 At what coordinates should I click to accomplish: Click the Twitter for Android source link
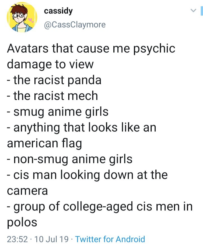coord(110,239)
